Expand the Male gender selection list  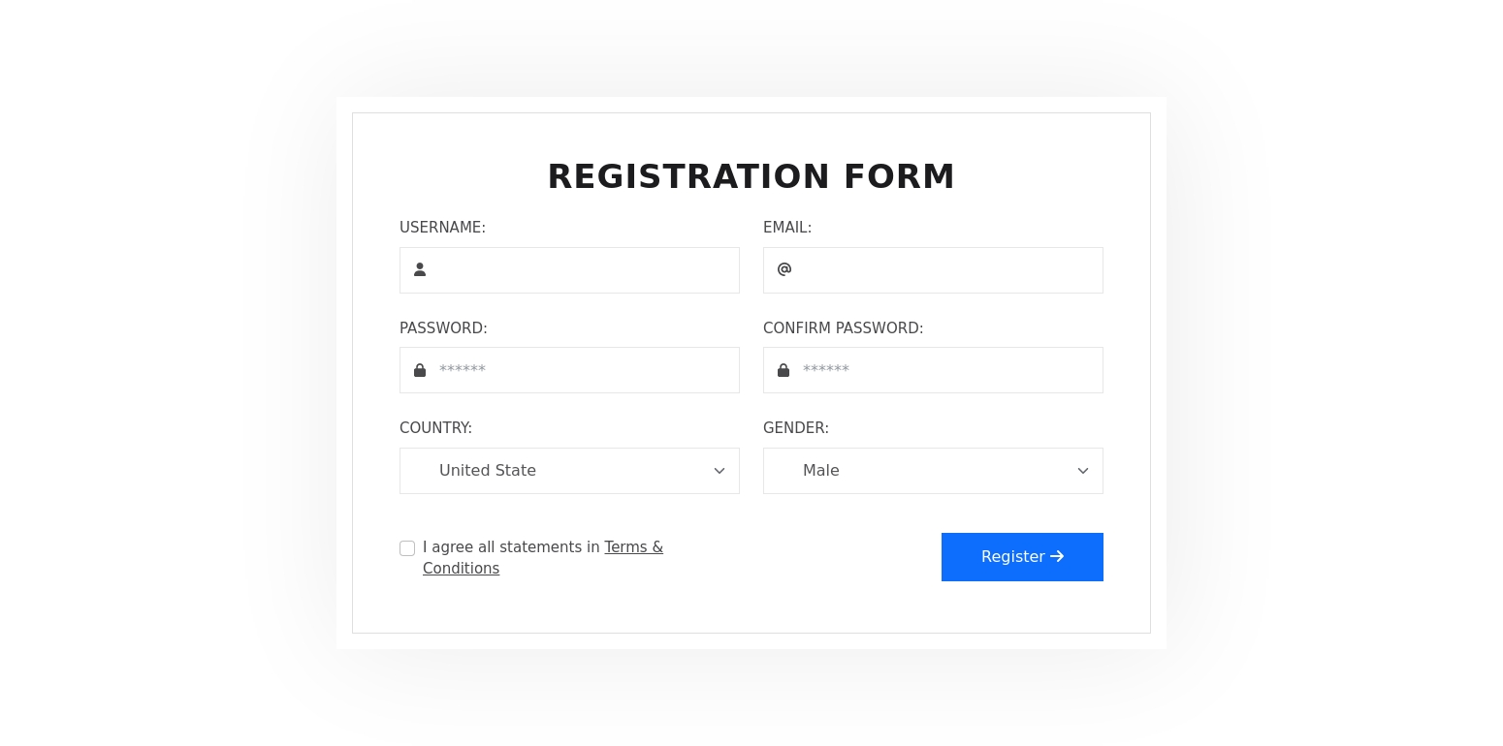933,471
